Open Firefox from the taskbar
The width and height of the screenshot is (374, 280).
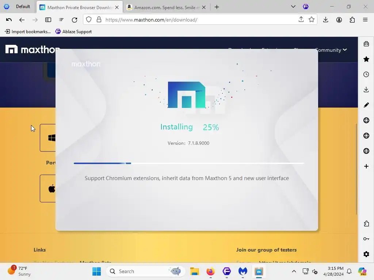210,271
